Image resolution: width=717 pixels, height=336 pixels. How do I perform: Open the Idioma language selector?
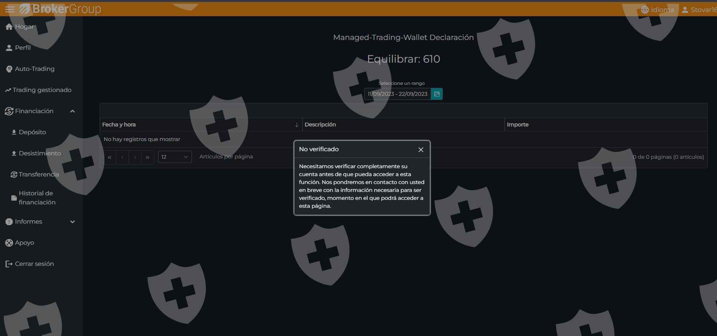[x=657, y=10]
